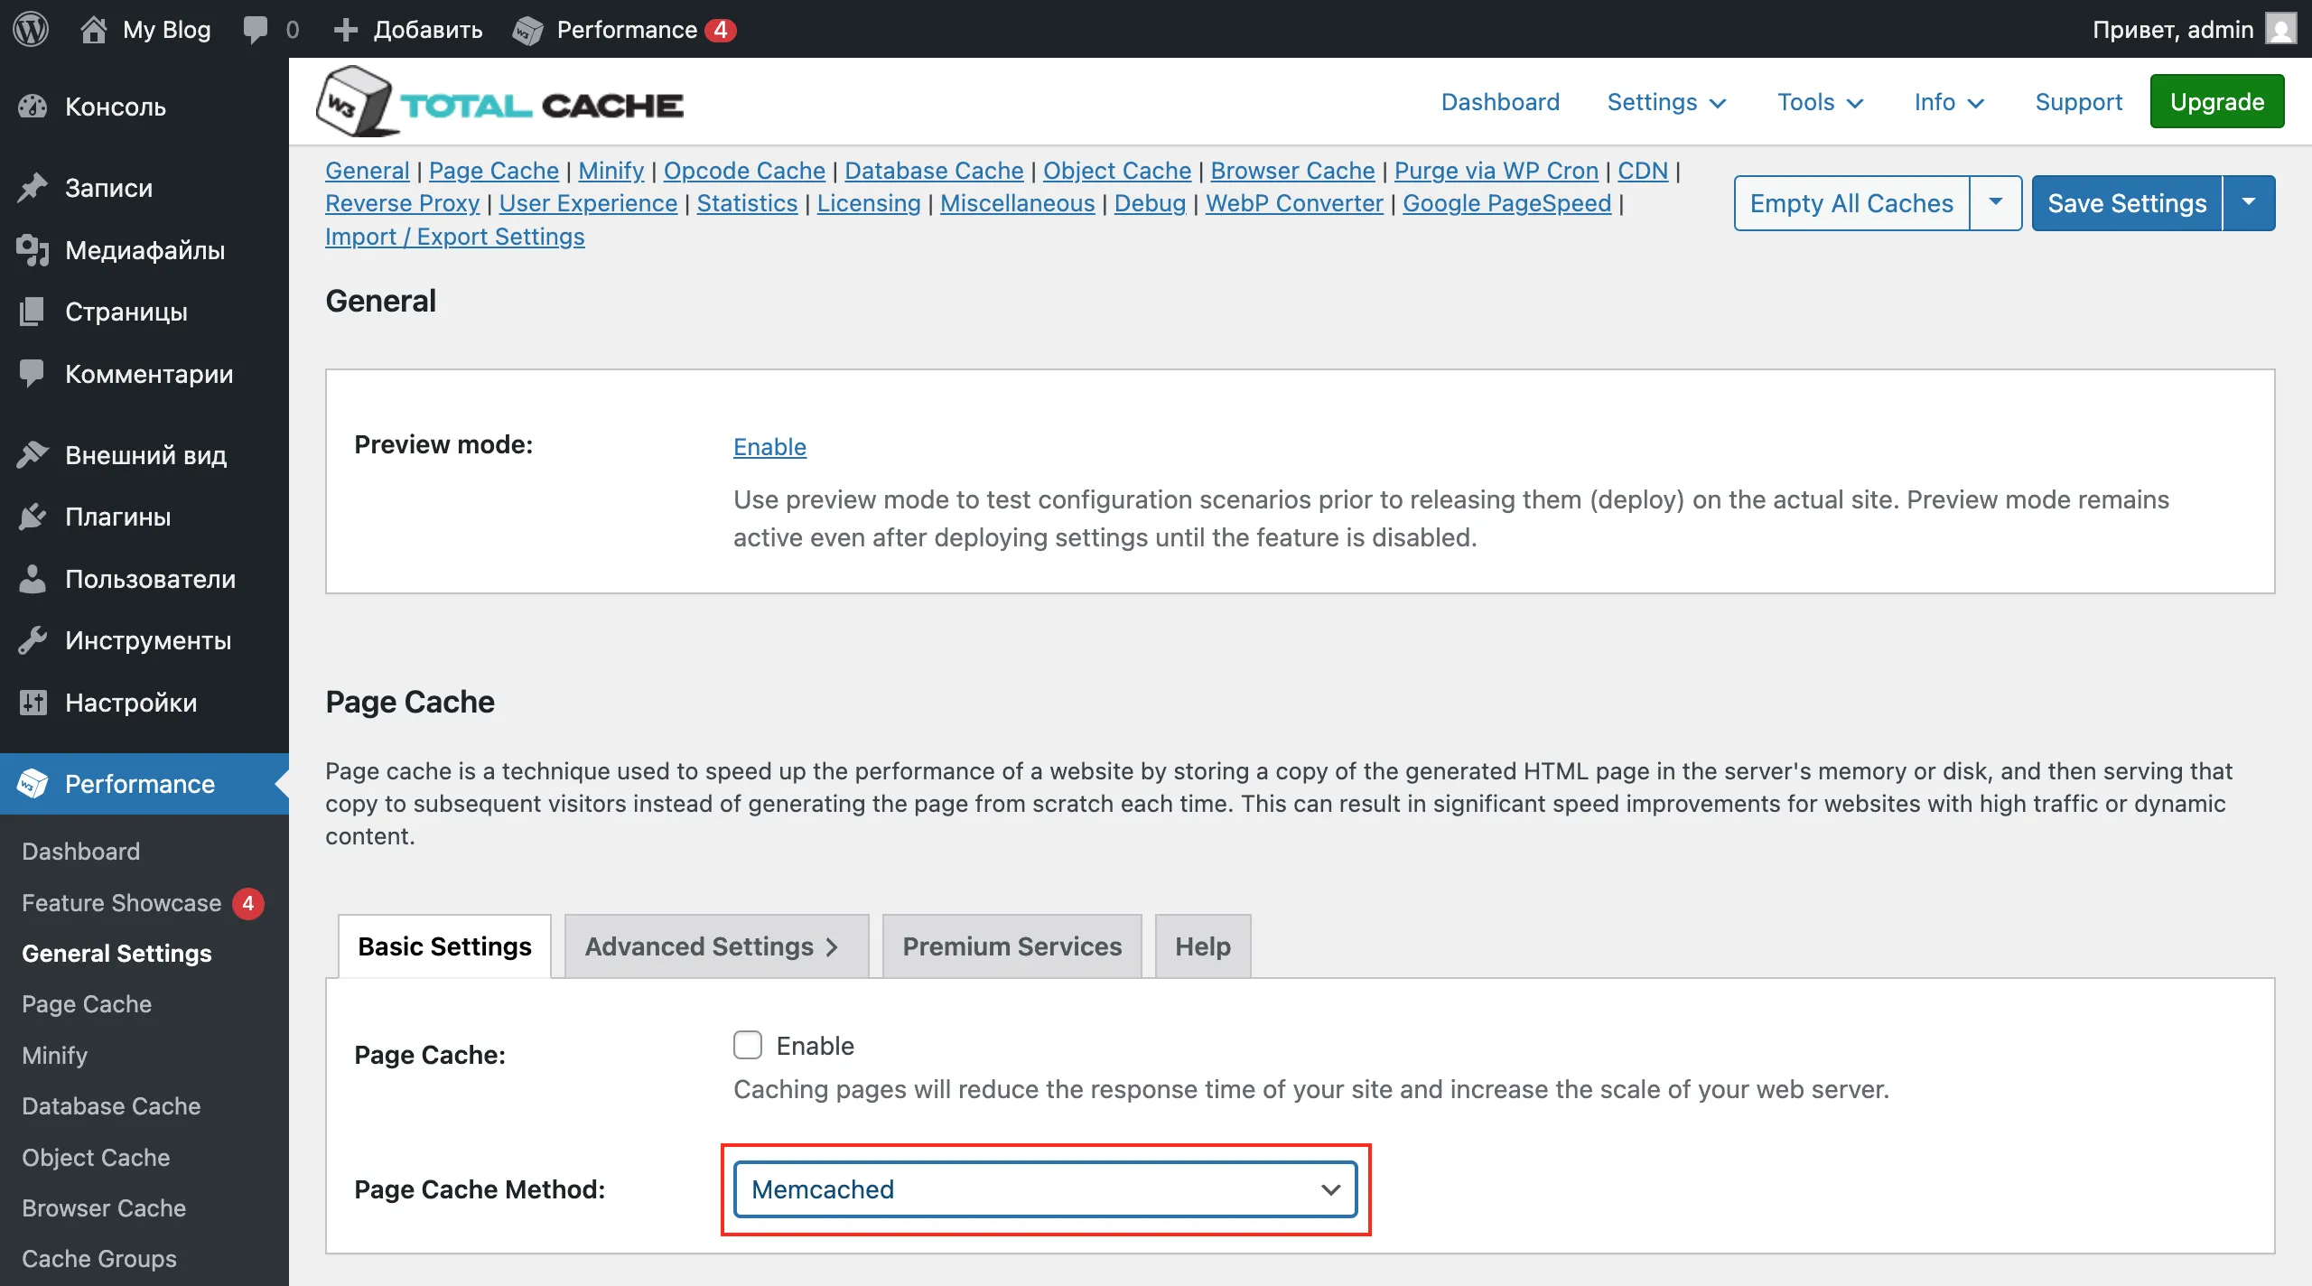Open Инструменты wrench icon item
The height and width of the screenshot is (1286, 2312).
[x=33, y=640]
